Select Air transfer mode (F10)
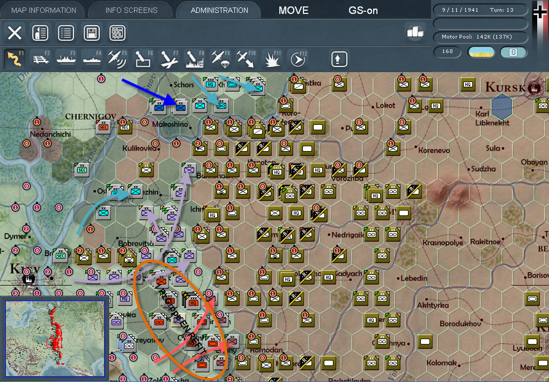 click(246, 59)
